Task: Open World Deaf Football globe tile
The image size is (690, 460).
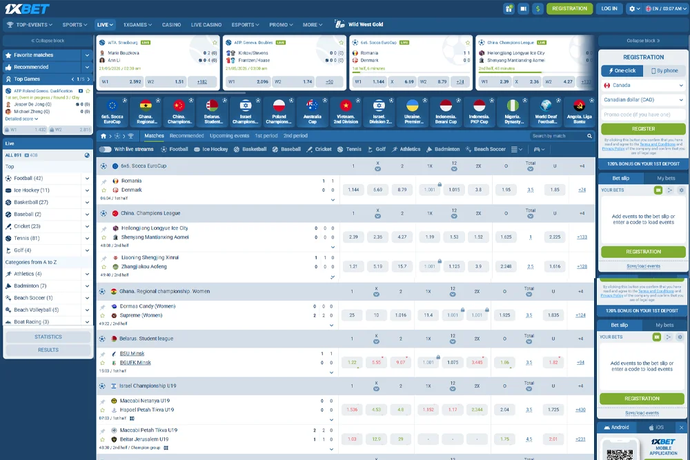Action: (546, 112)
